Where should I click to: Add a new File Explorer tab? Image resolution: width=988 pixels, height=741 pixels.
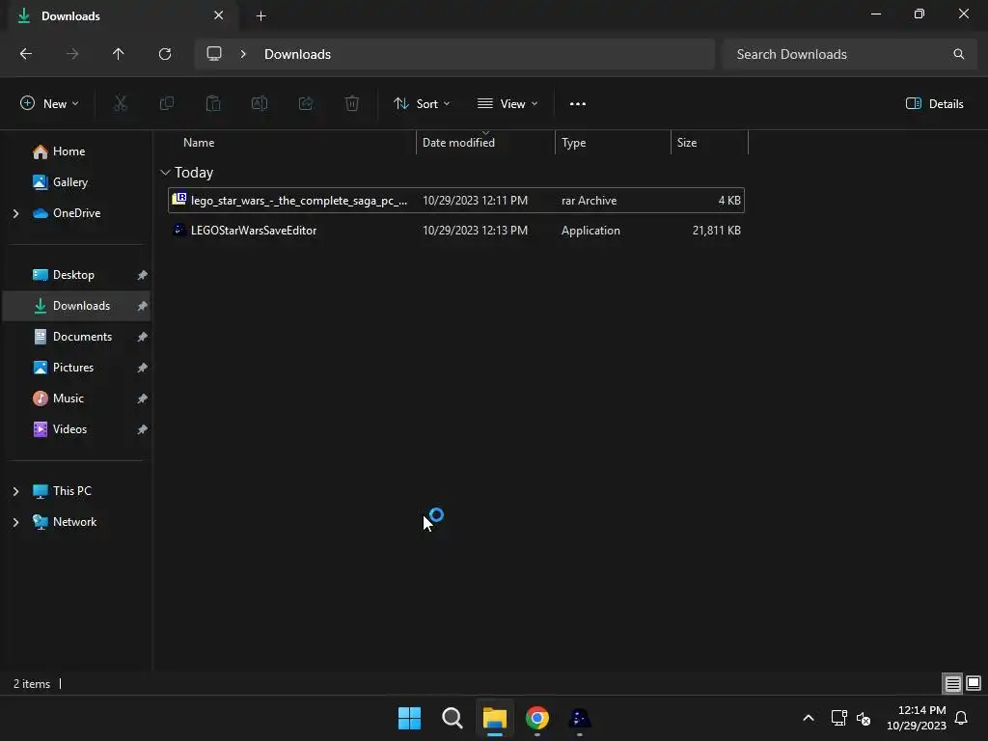261,15
